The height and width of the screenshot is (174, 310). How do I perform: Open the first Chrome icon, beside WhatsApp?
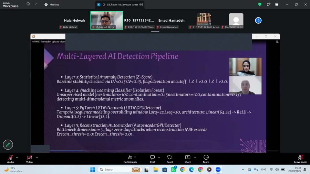pyautogui.click(x=182, y=170)
